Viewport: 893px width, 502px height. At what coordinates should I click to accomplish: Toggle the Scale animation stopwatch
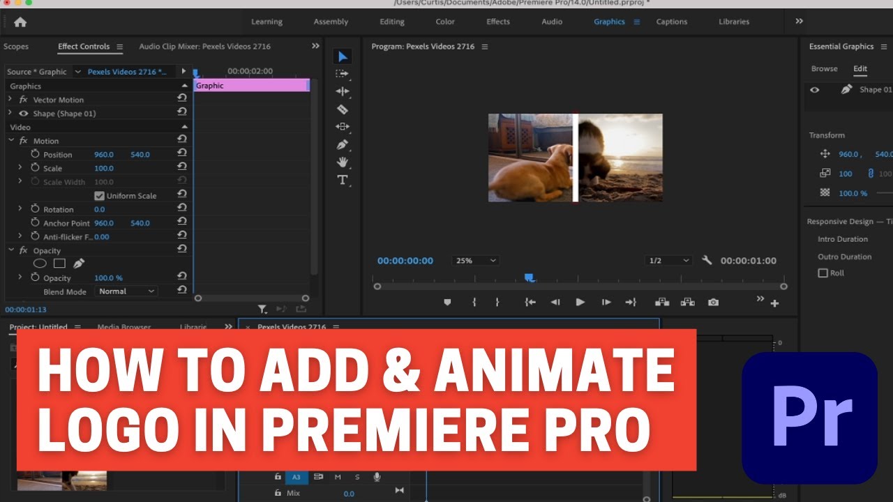[x=36, y=168]
